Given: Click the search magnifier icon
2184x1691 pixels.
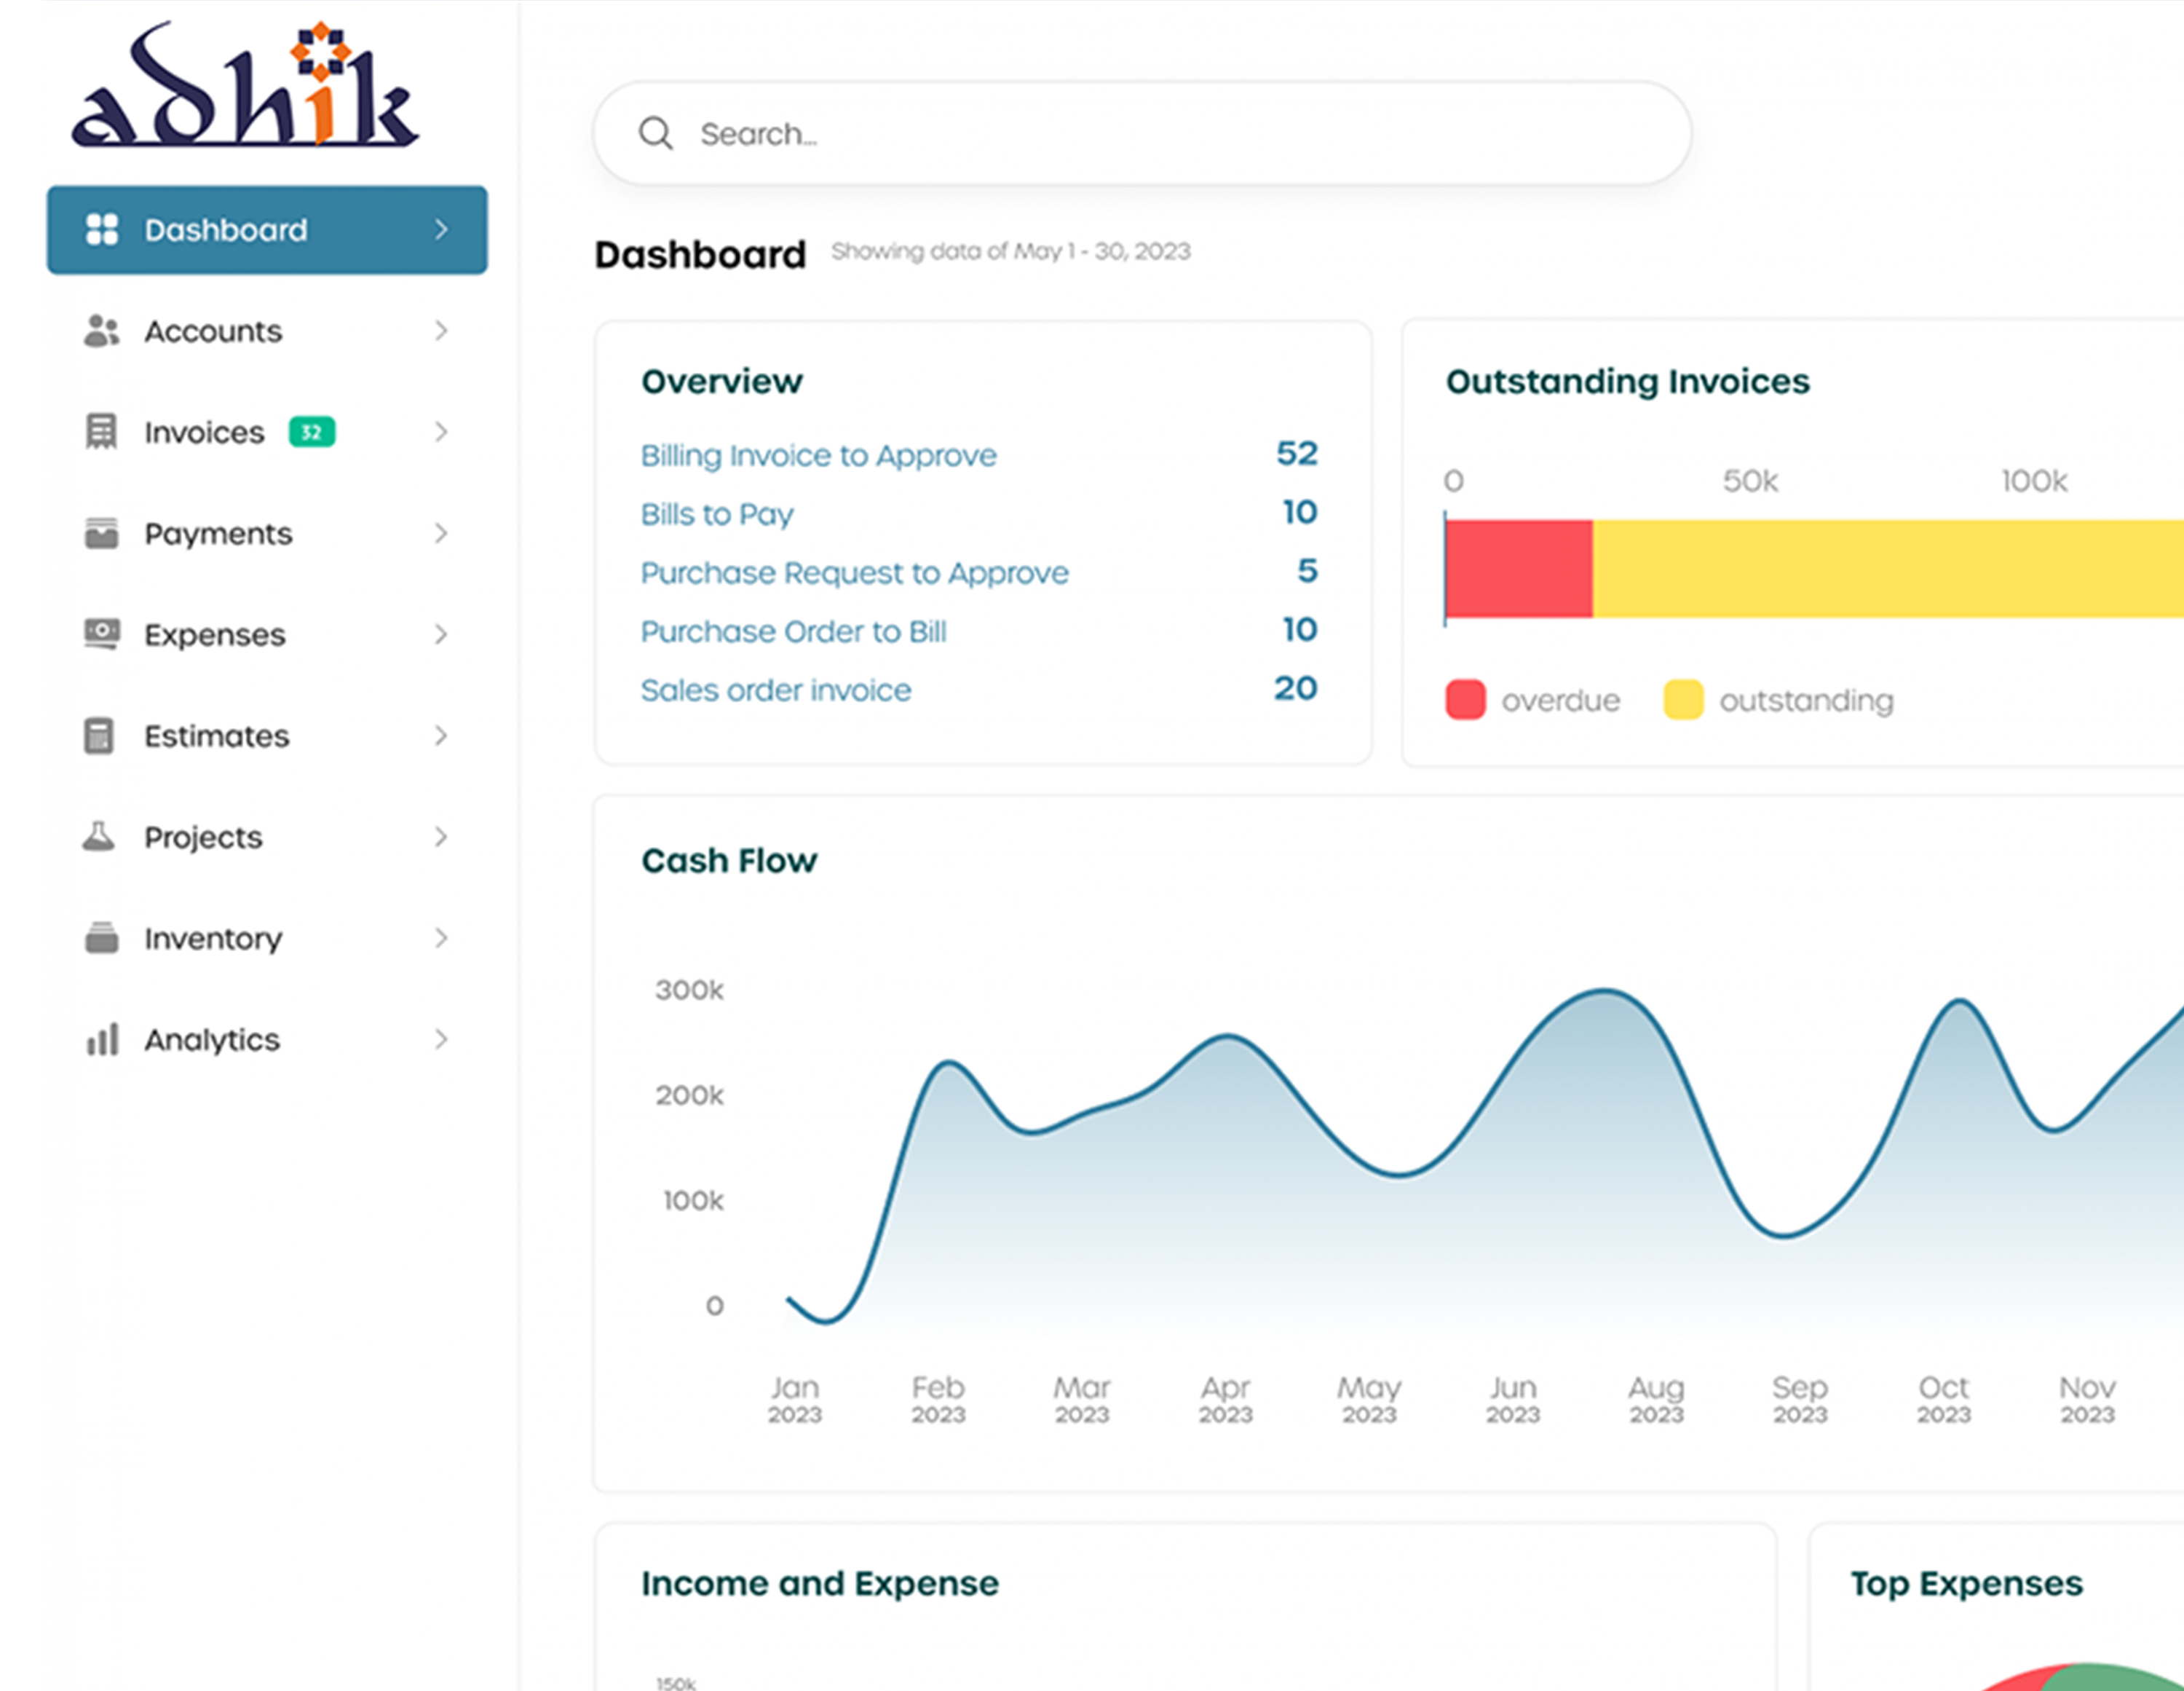Looking at the screenshot, I should 656,133.
